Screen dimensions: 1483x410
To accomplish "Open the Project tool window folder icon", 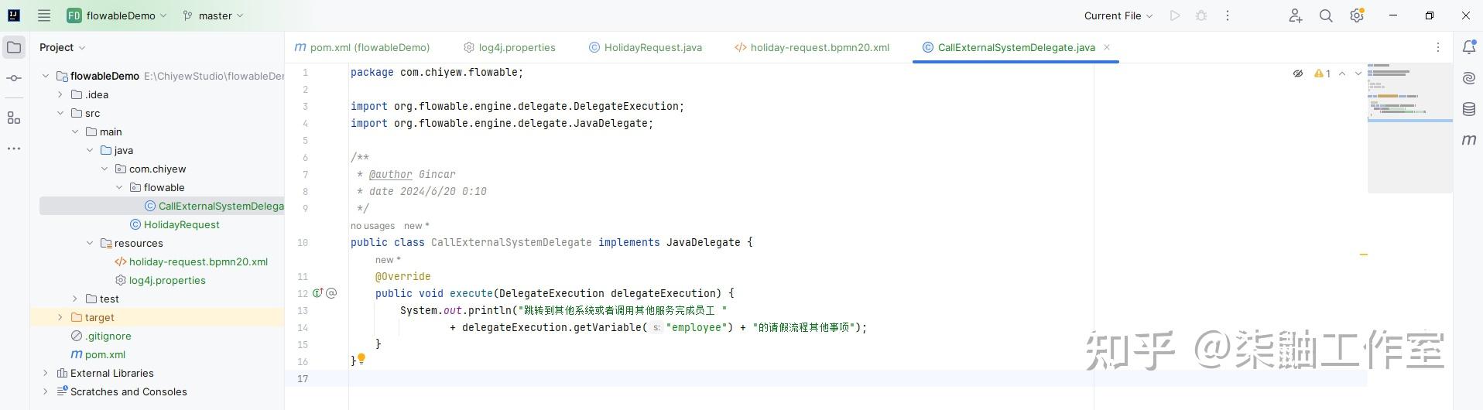I will coord(14,47).
